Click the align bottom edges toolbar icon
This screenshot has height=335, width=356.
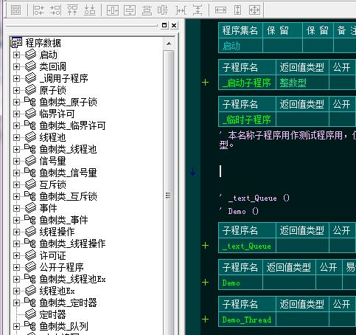(90, 10)
